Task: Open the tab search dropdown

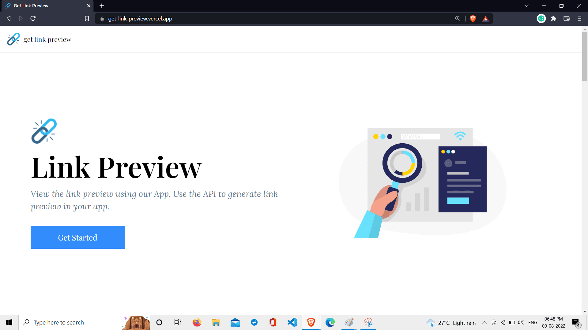Action: click(x=526, y=5)
